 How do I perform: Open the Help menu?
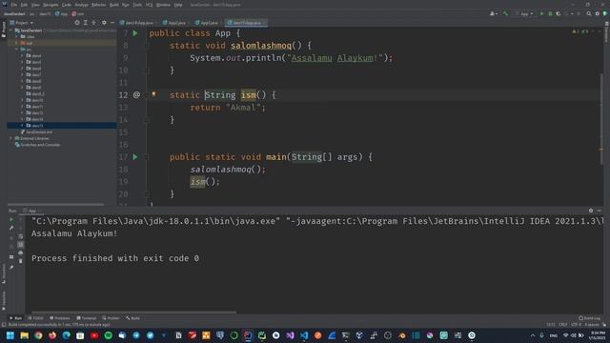click(178, 5)
